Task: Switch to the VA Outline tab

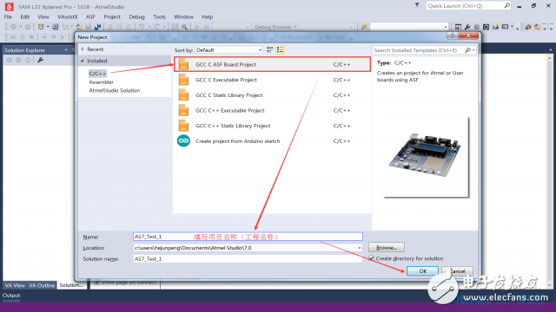Action: point(42,285)
